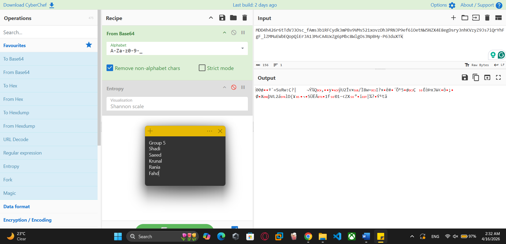The height and width of the screenshot is (244, 506).
Task: Set breakpoint on From Base64 operation
Action: (x=243, y=33)
